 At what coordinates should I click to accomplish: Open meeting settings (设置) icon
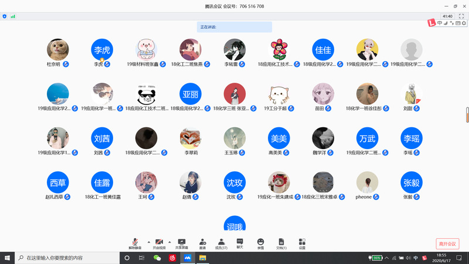point(302,242)
